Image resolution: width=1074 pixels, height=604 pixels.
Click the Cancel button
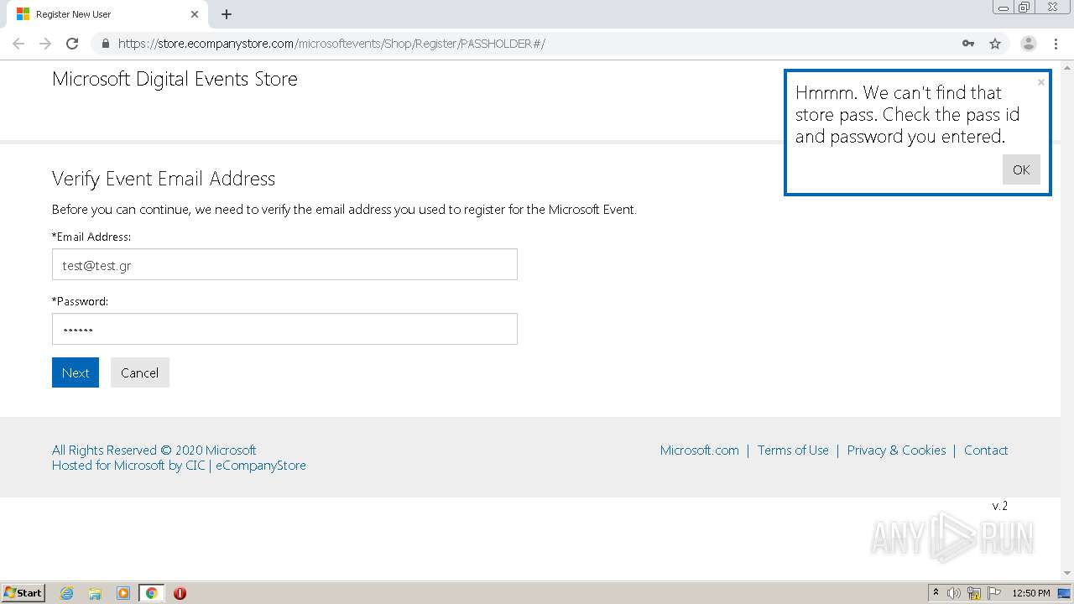pos(139,372)
